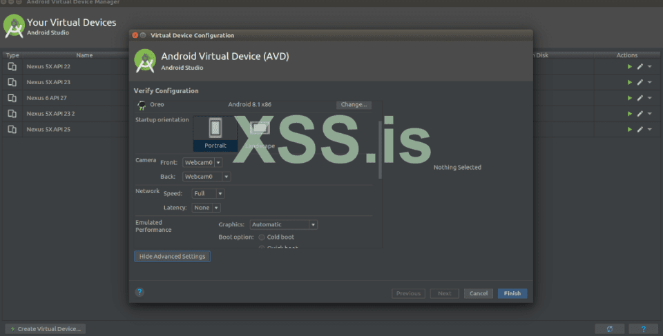Screen dimensions: 663x336
Task: Open more actions for Nexus 5X API 23
Action: click(x=650, y=82)
